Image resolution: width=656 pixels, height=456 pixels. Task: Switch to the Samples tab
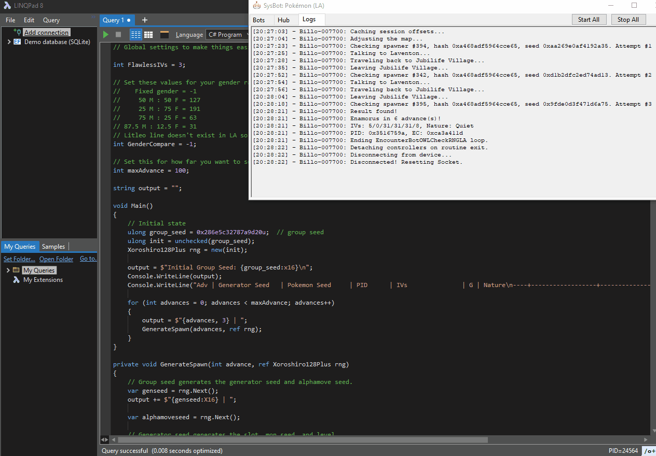pos(53,247)
